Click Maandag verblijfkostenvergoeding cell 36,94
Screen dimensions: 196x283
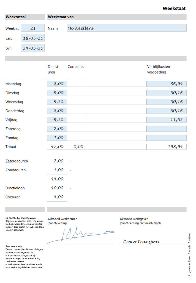point(166,84)
